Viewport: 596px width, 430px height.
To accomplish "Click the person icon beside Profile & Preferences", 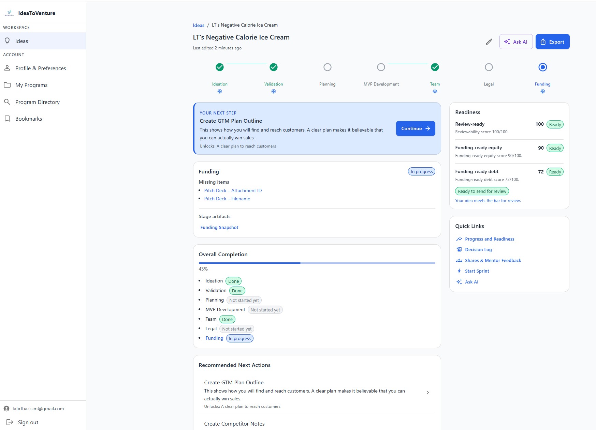I will coord(7,68).
